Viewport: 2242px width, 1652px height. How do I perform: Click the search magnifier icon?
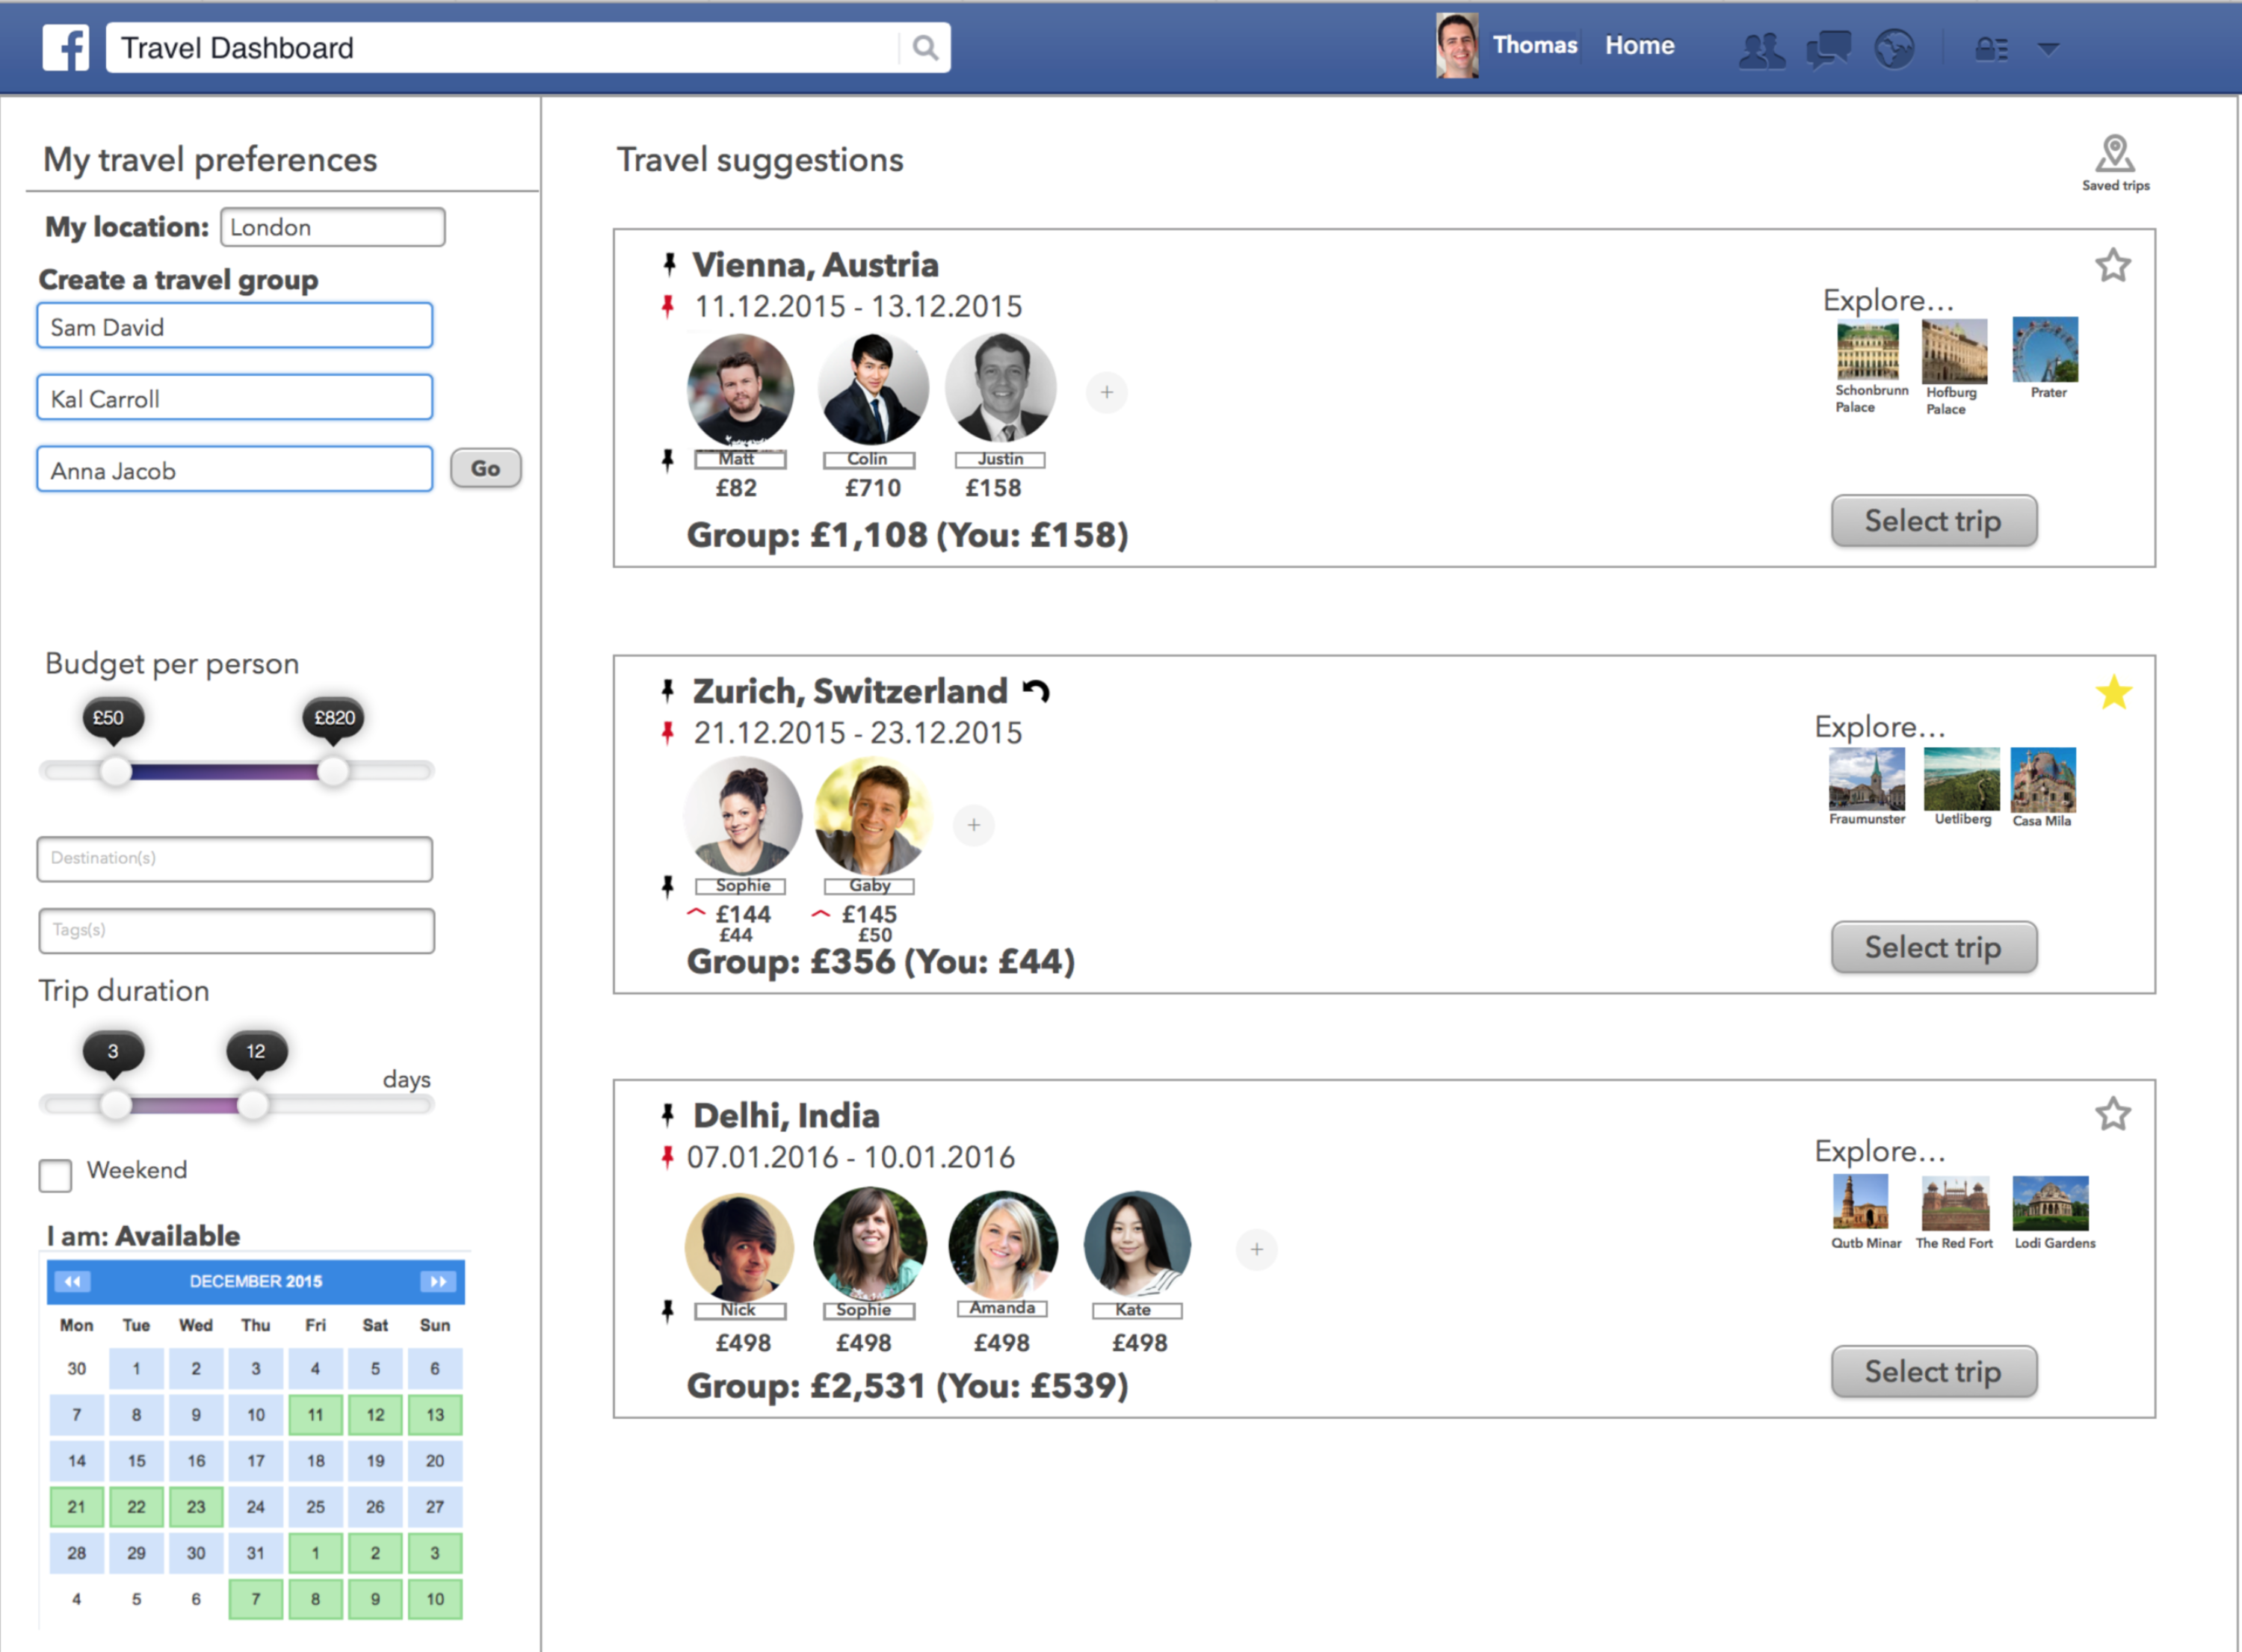pos(926,48)
